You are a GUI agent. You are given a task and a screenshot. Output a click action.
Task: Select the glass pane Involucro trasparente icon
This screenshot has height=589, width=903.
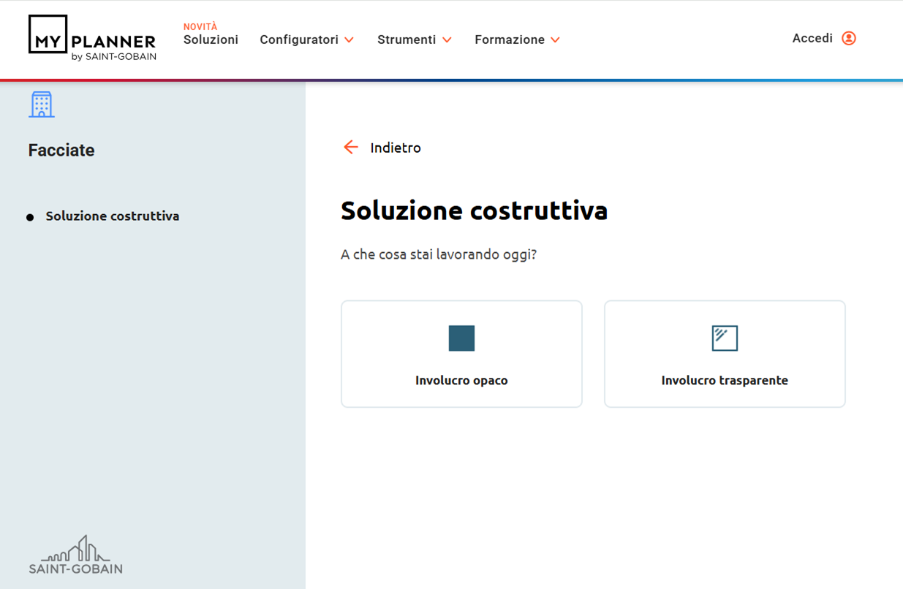tap(725, 338)
